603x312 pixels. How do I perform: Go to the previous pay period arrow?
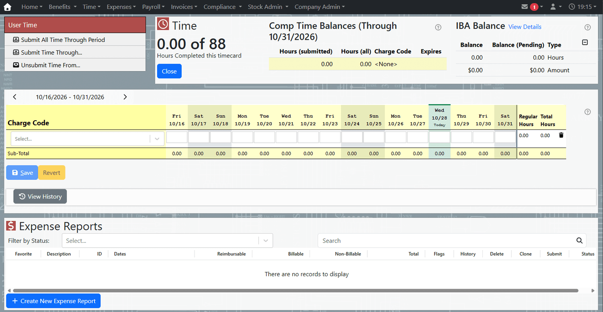click(x=15, y=97)
